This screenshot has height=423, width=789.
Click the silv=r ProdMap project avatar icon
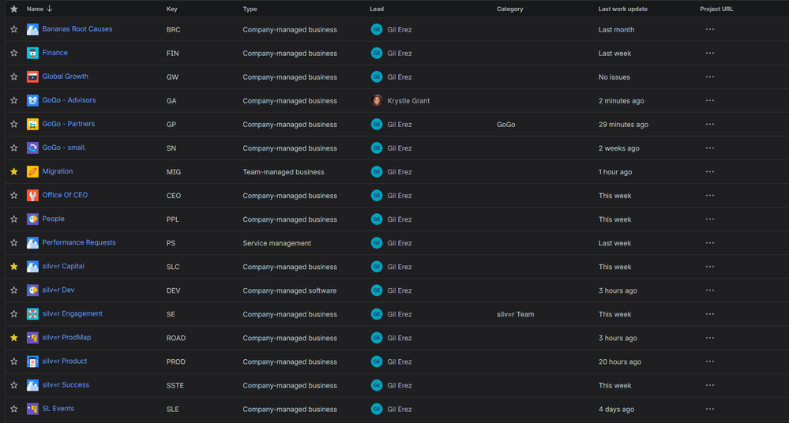32,338
